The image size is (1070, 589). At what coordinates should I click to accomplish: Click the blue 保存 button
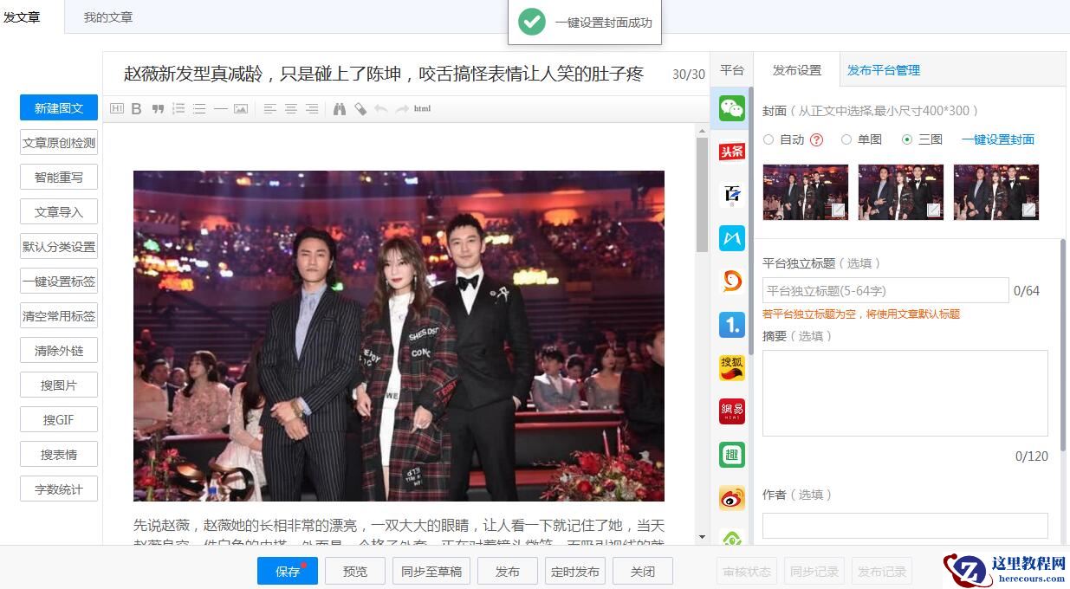pyautogui.click(x=288, y=571)
